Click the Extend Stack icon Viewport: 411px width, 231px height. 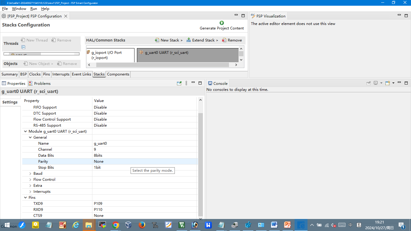pyautogui.click(x=189, y=40)
